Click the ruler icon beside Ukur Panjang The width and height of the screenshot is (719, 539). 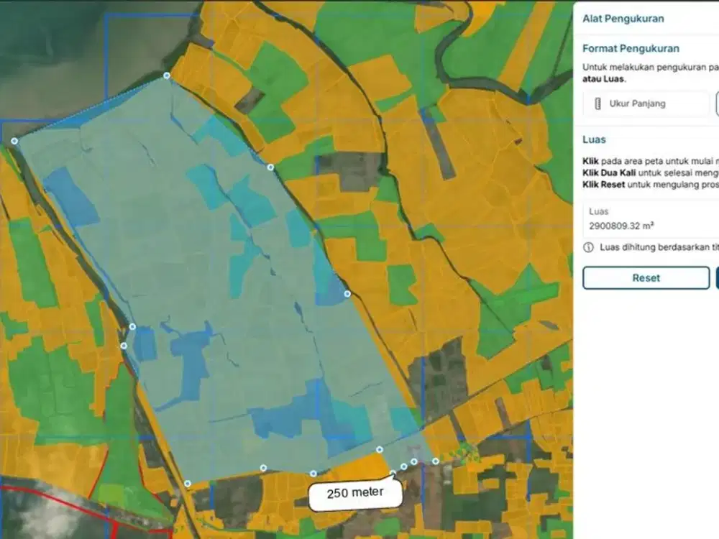(x=597, y=103)
